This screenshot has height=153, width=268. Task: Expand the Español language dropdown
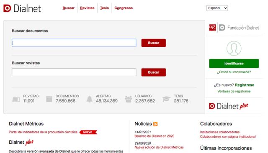click(217, 8)
